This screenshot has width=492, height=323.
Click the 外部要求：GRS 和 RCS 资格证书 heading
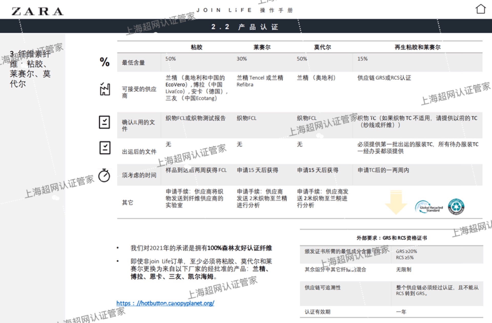(392, 238)
